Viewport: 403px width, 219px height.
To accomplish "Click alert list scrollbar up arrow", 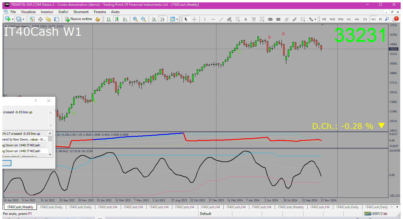I will click(50, 133).
